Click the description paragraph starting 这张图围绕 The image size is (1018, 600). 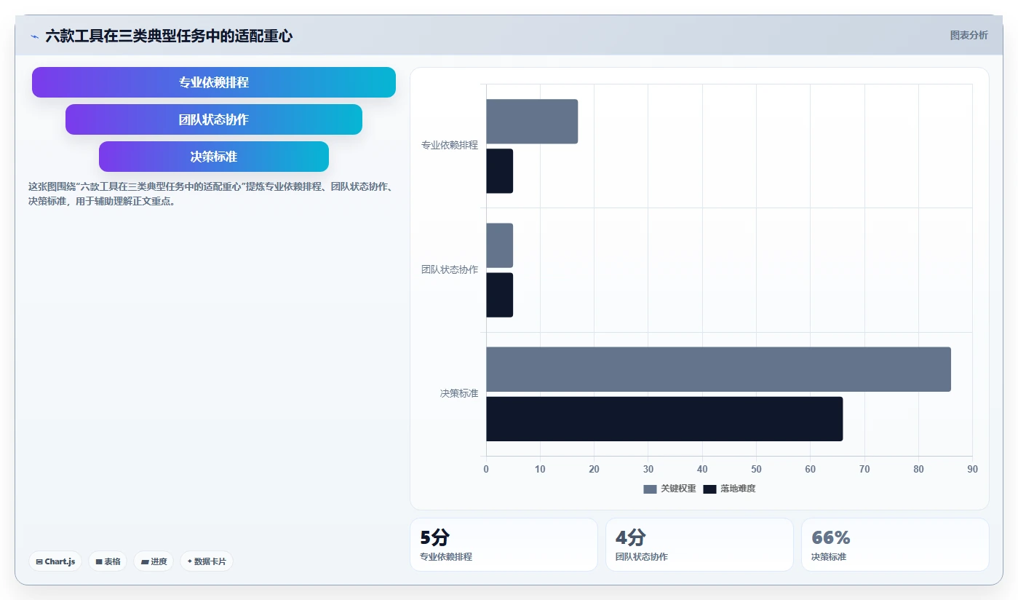tap(211, 194)
